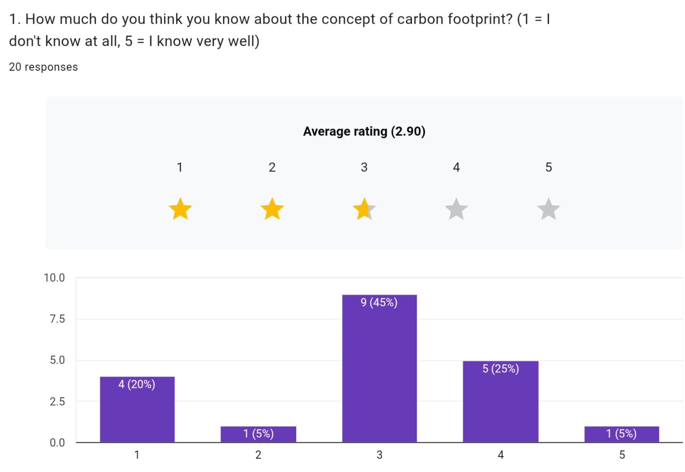Click x-axis label 2 under the chart
Viewport: 685px width, 472px height.
(x=258, y=455)
